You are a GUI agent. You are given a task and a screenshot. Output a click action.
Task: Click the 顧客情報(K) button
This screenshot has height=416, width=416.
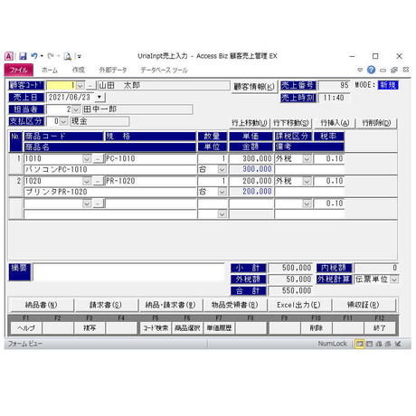tap(254, 87)
